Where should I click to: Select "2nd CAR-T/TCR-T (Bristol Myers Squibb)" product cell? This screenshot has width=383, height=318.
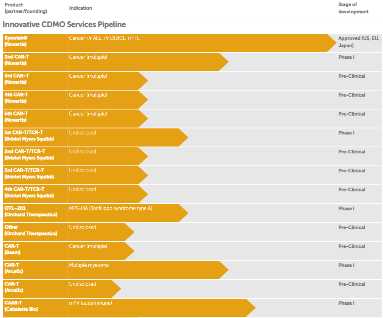coord(35,156)
